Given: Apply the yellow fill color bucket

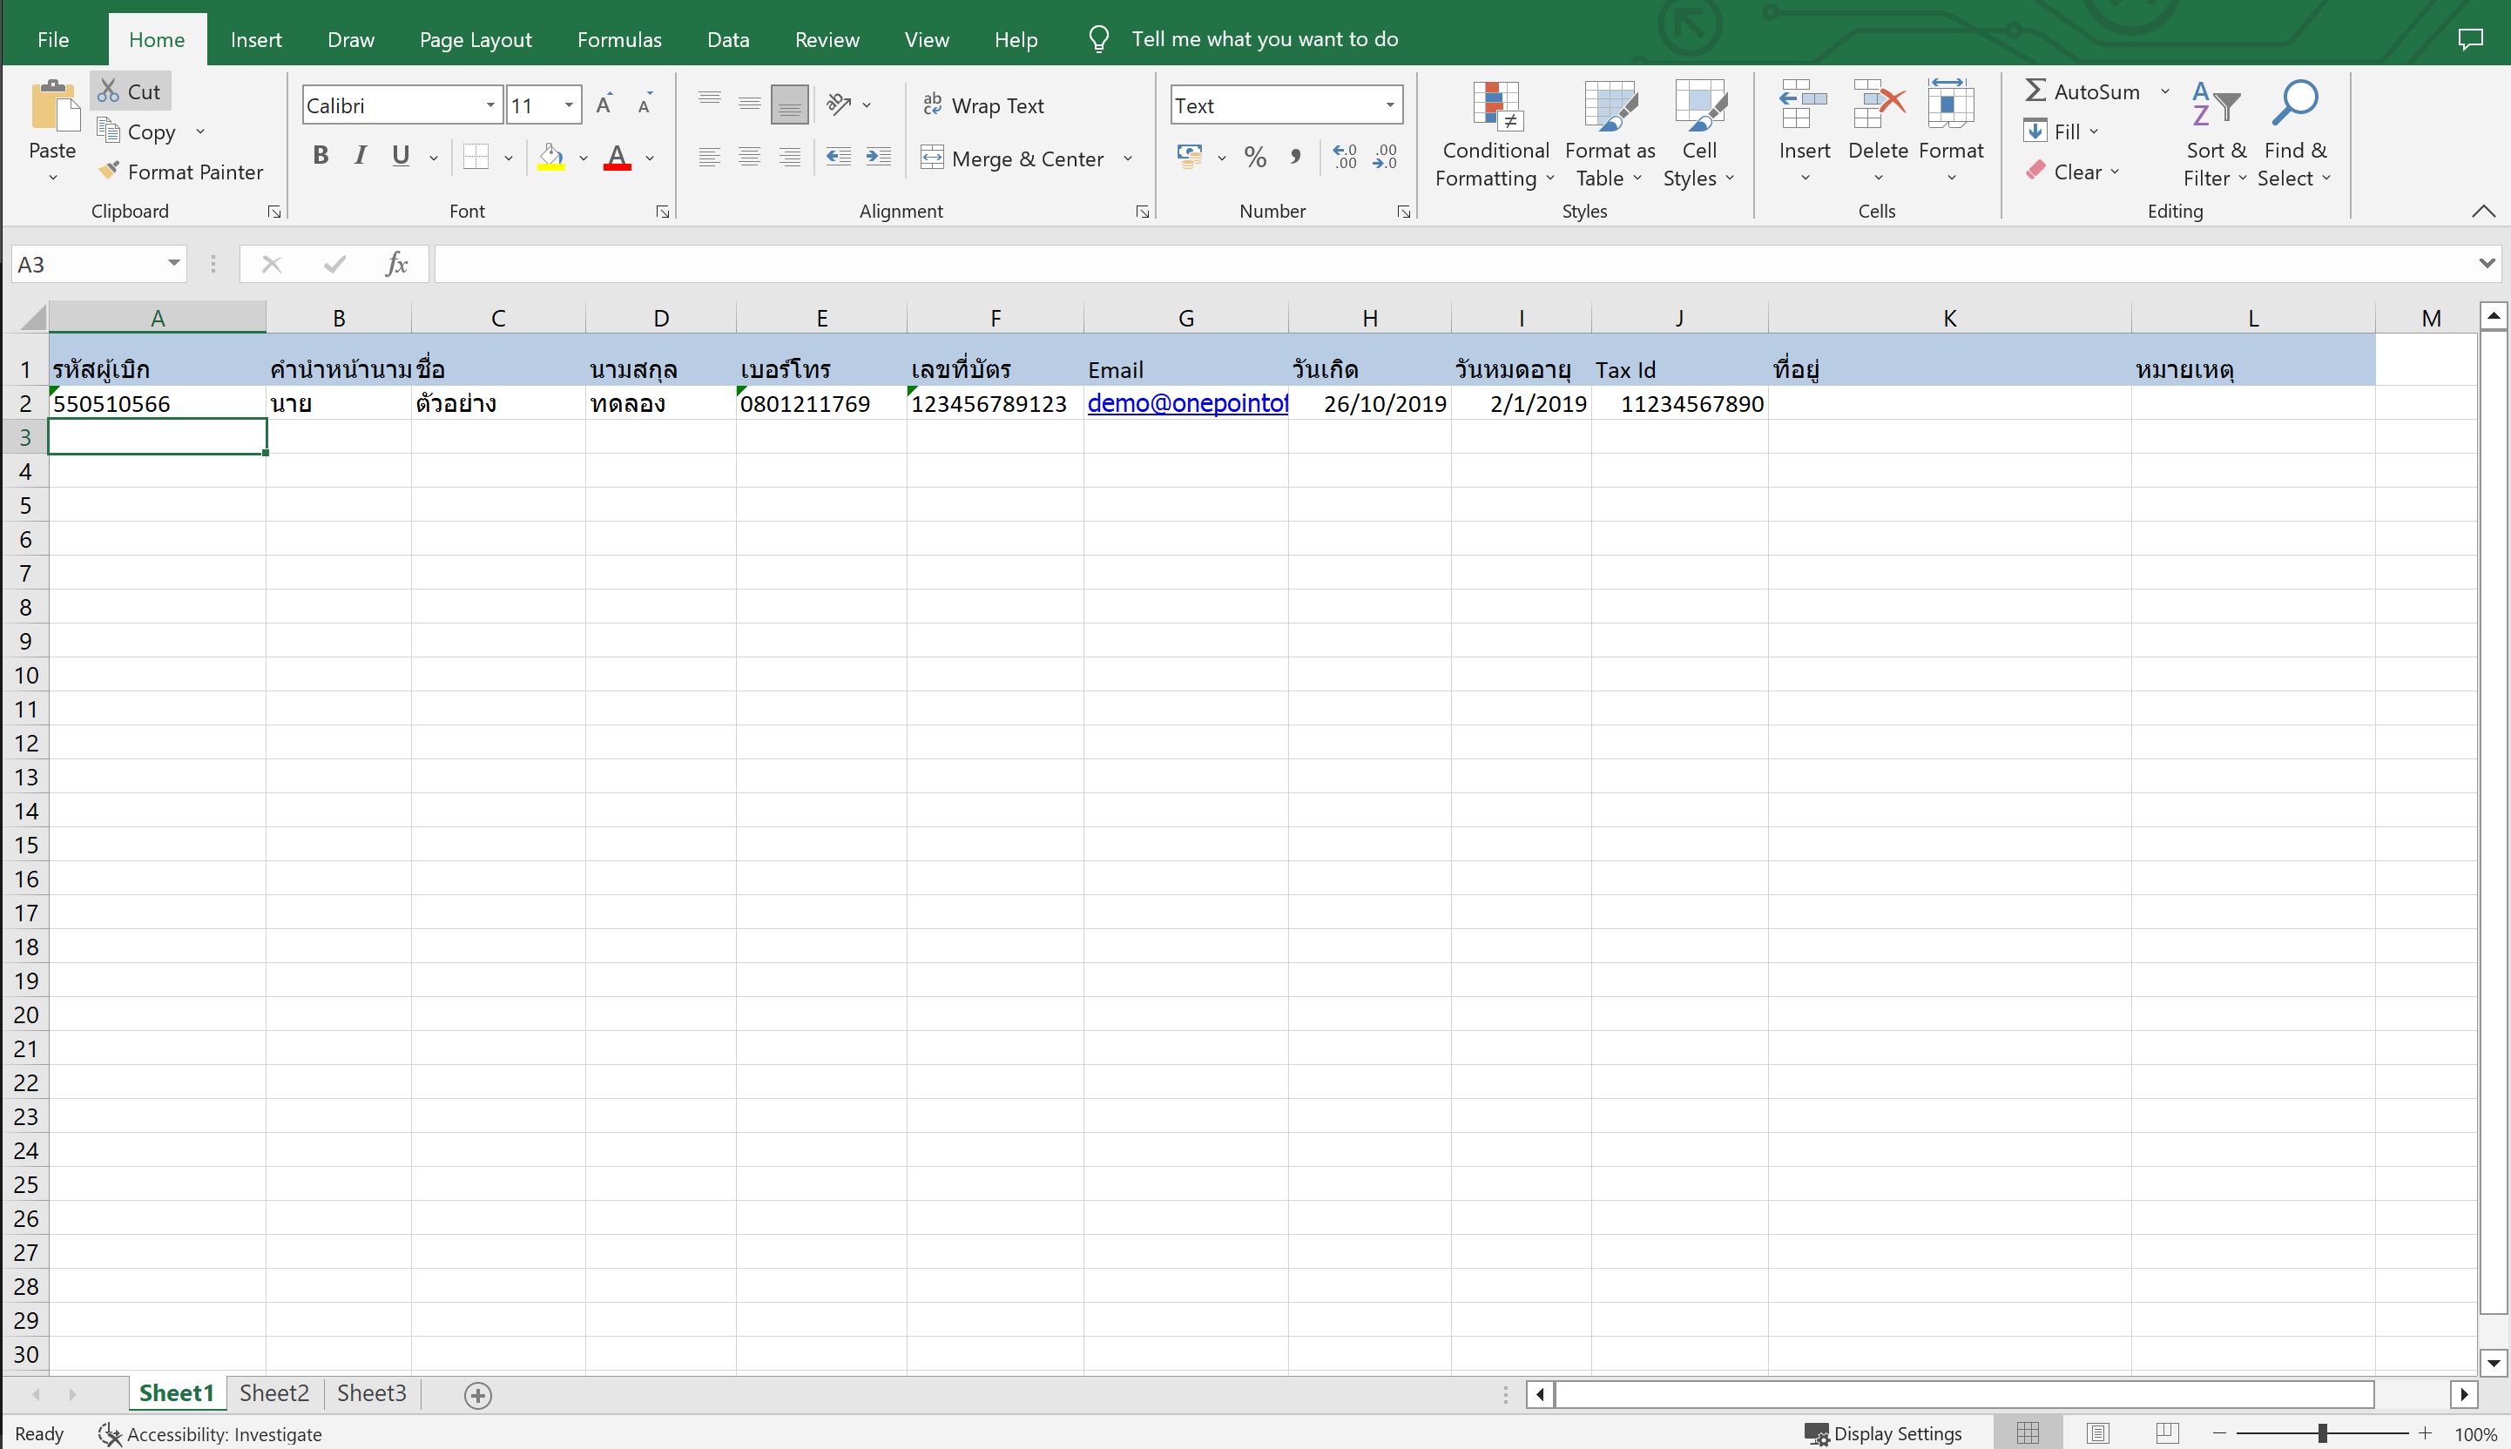Looking at the screenshot, I should [x=551, y=158].
